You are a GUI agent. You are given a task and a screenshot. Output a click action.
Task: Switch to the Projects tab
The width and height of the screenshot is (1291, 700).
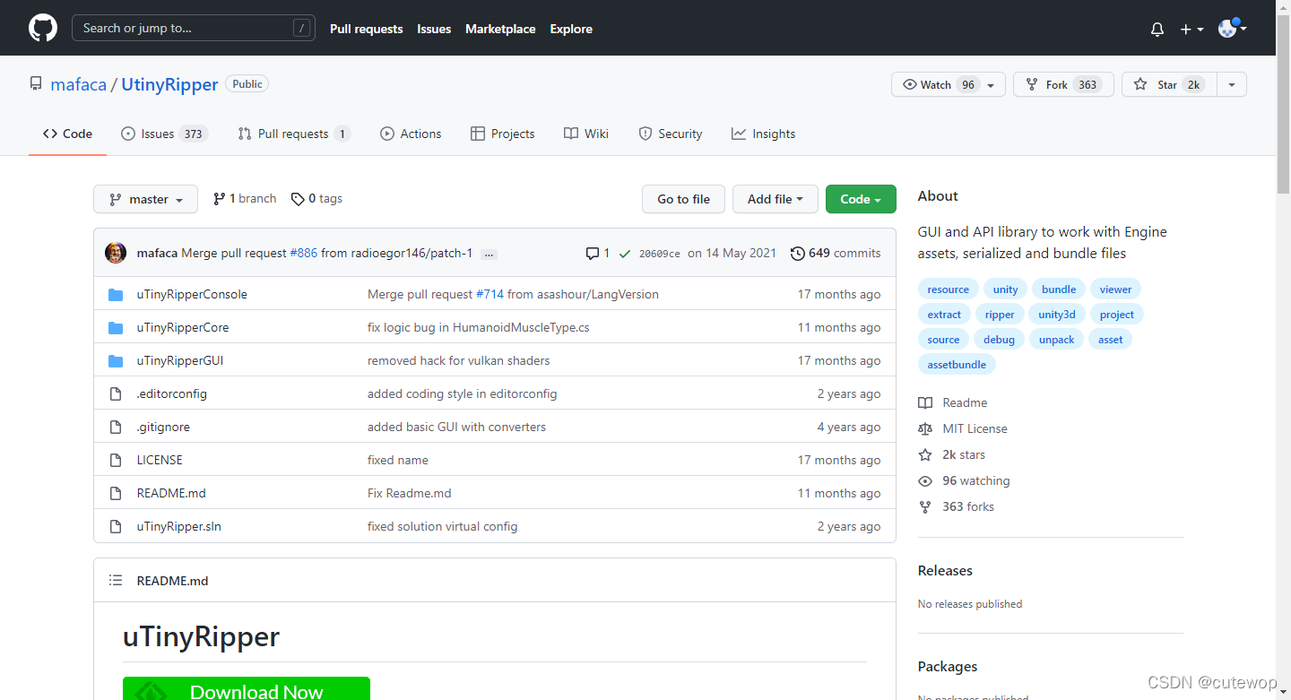click(x=503, y=134)
